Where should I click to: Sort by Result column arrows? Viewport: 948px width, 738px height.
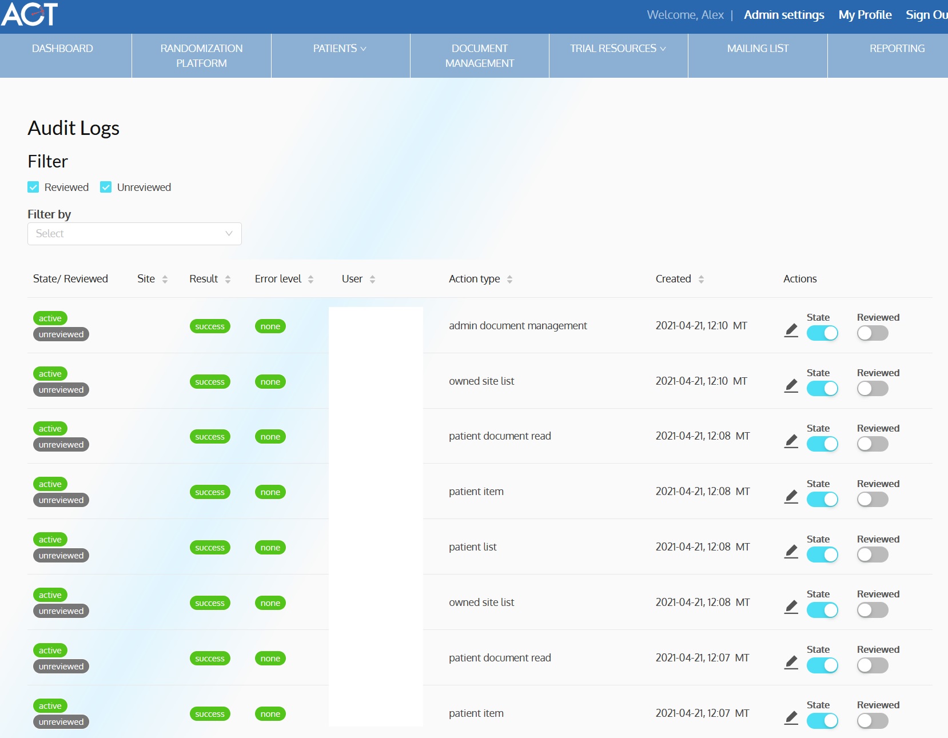[x=228, y=279]
